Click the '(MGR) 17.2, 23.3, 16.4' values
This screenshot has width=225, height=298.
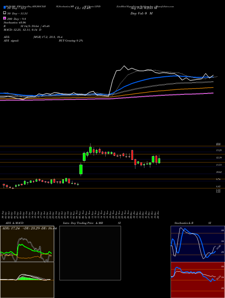pos(48,37)
